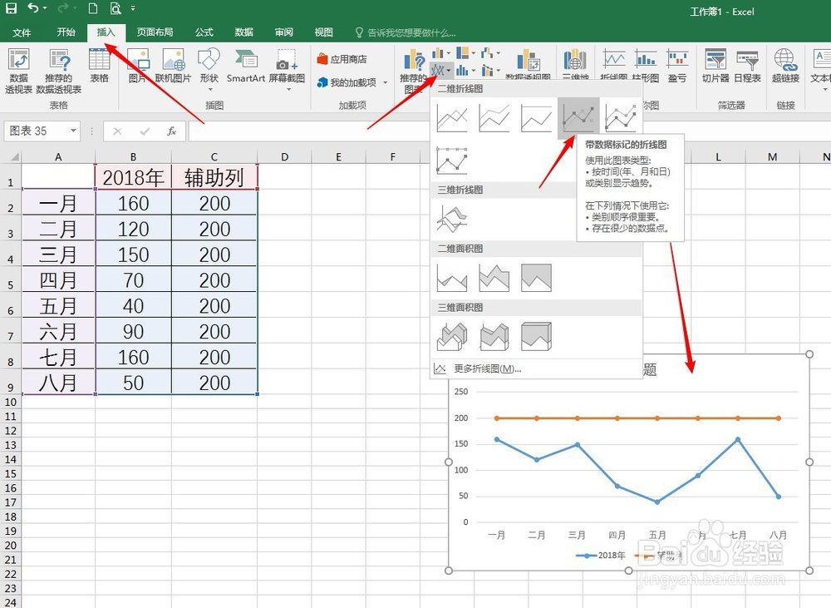
Task: Open the Store (应用商店) add-ins button
Action: [342, 59]
